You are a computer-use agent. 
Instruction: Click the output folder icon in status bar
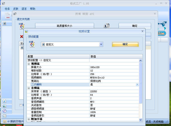tap(5, 121)
